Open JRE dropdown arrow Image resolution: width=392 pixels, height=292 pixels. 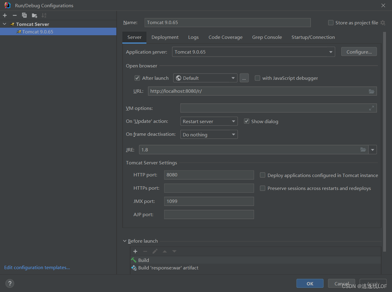coord(373,150)
